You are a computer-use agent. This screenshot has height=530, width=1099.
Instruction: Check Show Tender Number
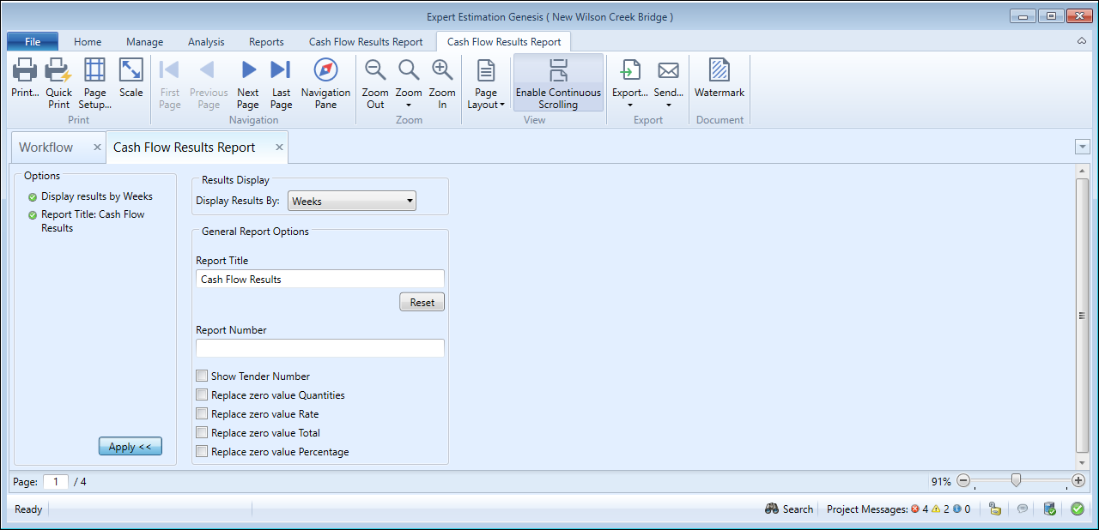click(x=202, y=376)
